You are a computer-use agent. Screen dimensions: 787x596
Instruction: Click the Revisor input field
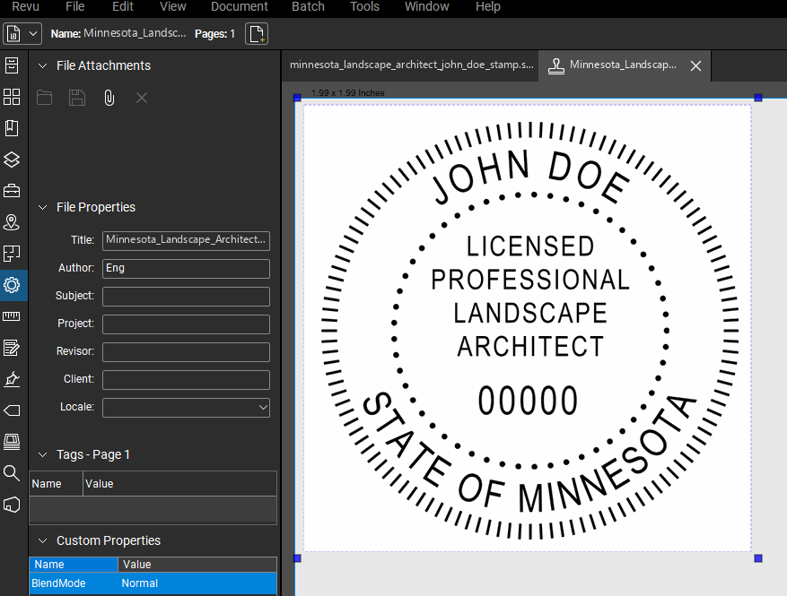186,352
